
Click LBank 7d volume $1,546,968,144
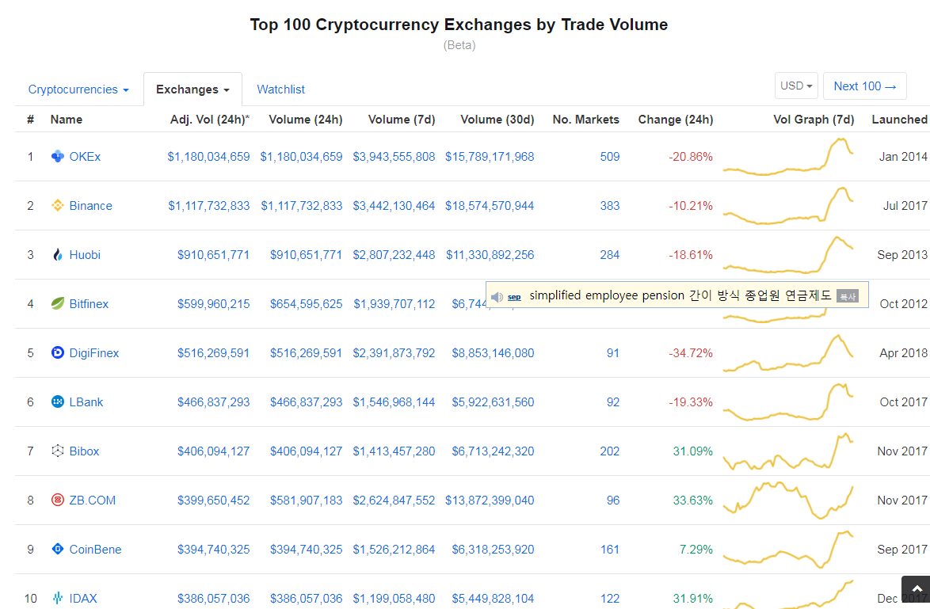pyautogui.click(x=394, y=402)
